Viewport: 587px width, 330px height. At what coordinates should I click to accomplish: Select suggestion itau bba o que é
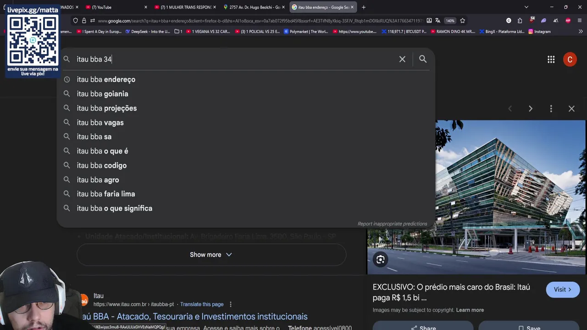(x=246, y=151)
